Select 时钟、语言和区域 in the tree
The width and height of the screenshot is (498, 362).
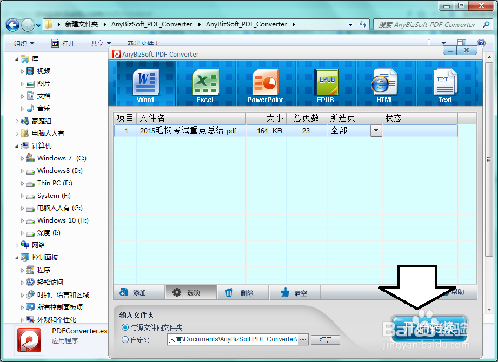pos(63,295)
